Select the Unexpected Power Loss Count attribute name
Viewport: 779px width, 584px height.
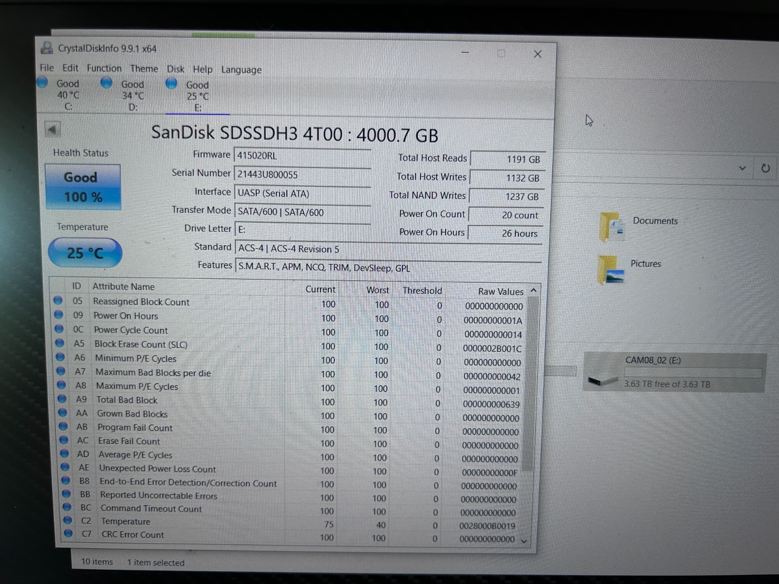pyautogui.click(x=157, y=469)
